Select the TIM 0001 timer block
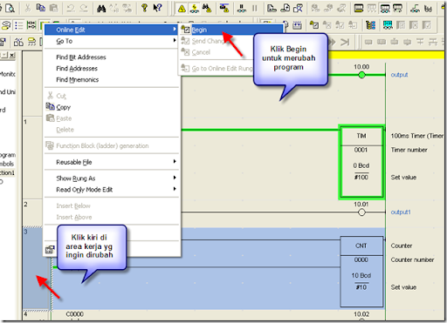The height and width of the screenshot is (323, 447). point(361,162)
